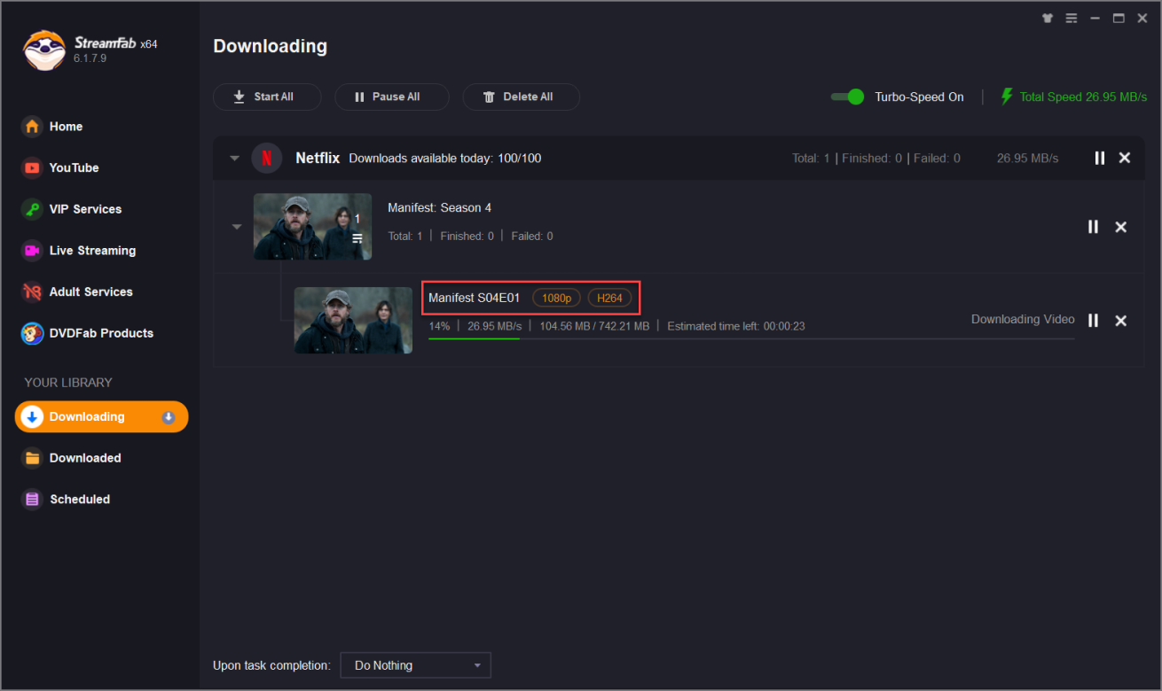Pause the Manifest S04E01 download
This screenshot has width=1162, height=691.
point(1094,321)
